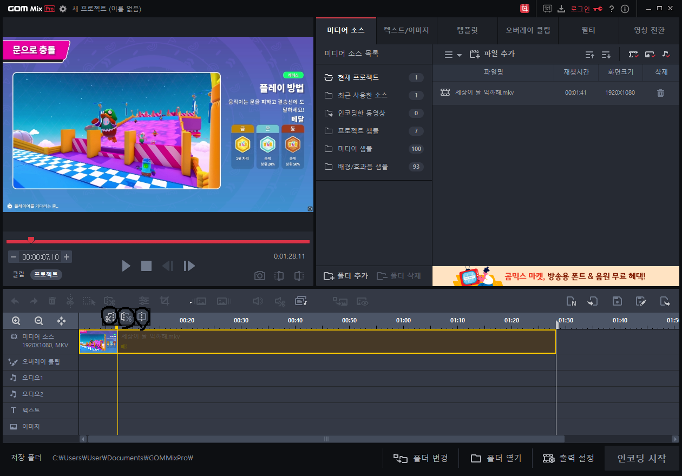This screenshot has height=476, width=682.
Task: Click the sliders adjustment icon in timeline toolbar
Action: click(143, 301)
